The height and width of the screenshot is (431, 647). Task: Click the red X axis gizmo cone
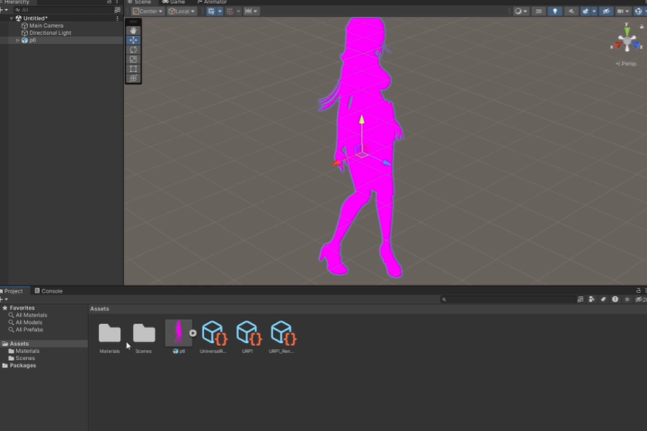pos(617,46)
